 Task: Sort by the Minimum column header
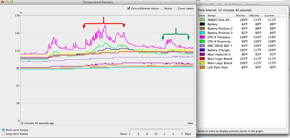pos(241,16)
